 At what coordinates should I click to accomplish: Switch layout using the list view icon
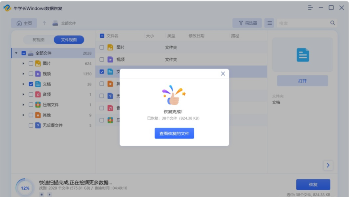tap(269, 23)
